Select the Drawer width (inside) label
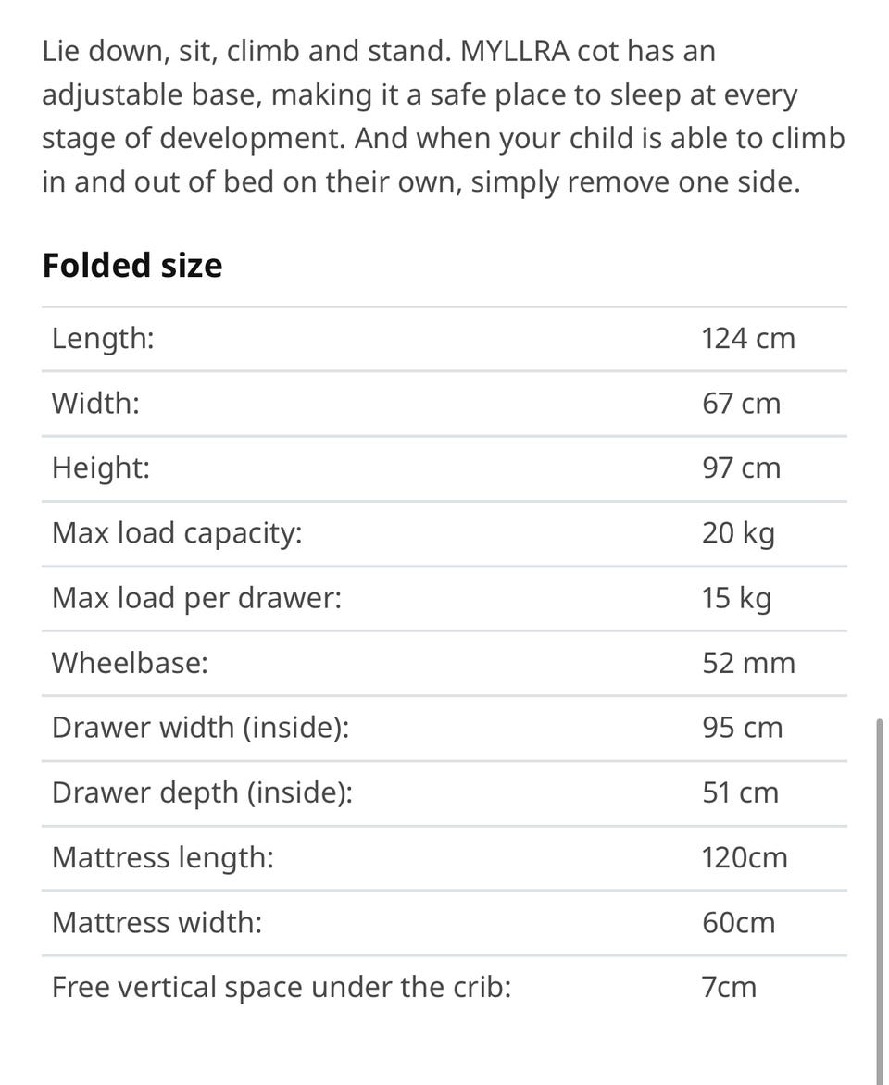 coord(200,728)
